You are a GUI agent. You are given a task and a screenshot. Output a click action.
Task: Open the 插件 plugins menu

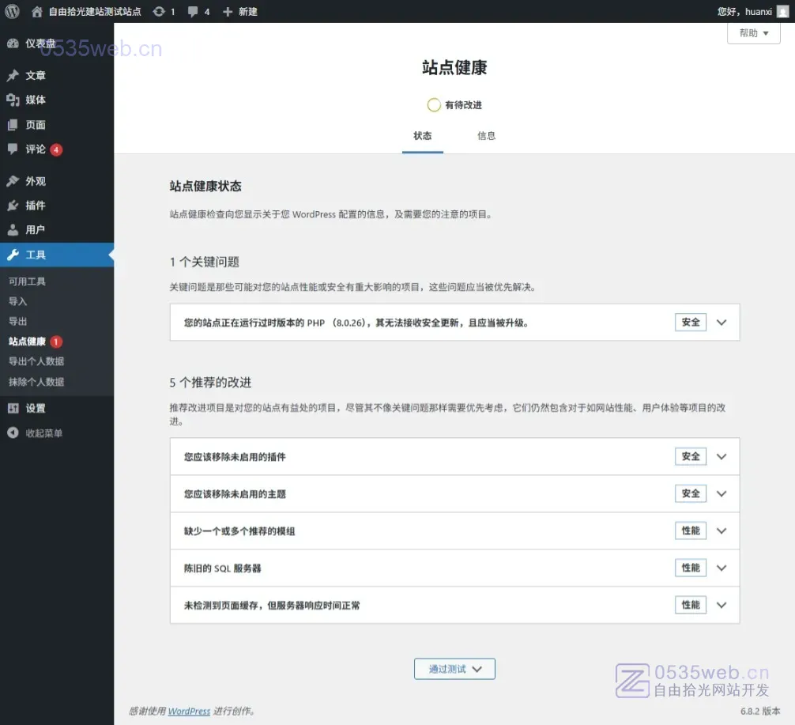pyautogui.click(x=36, y=206)
